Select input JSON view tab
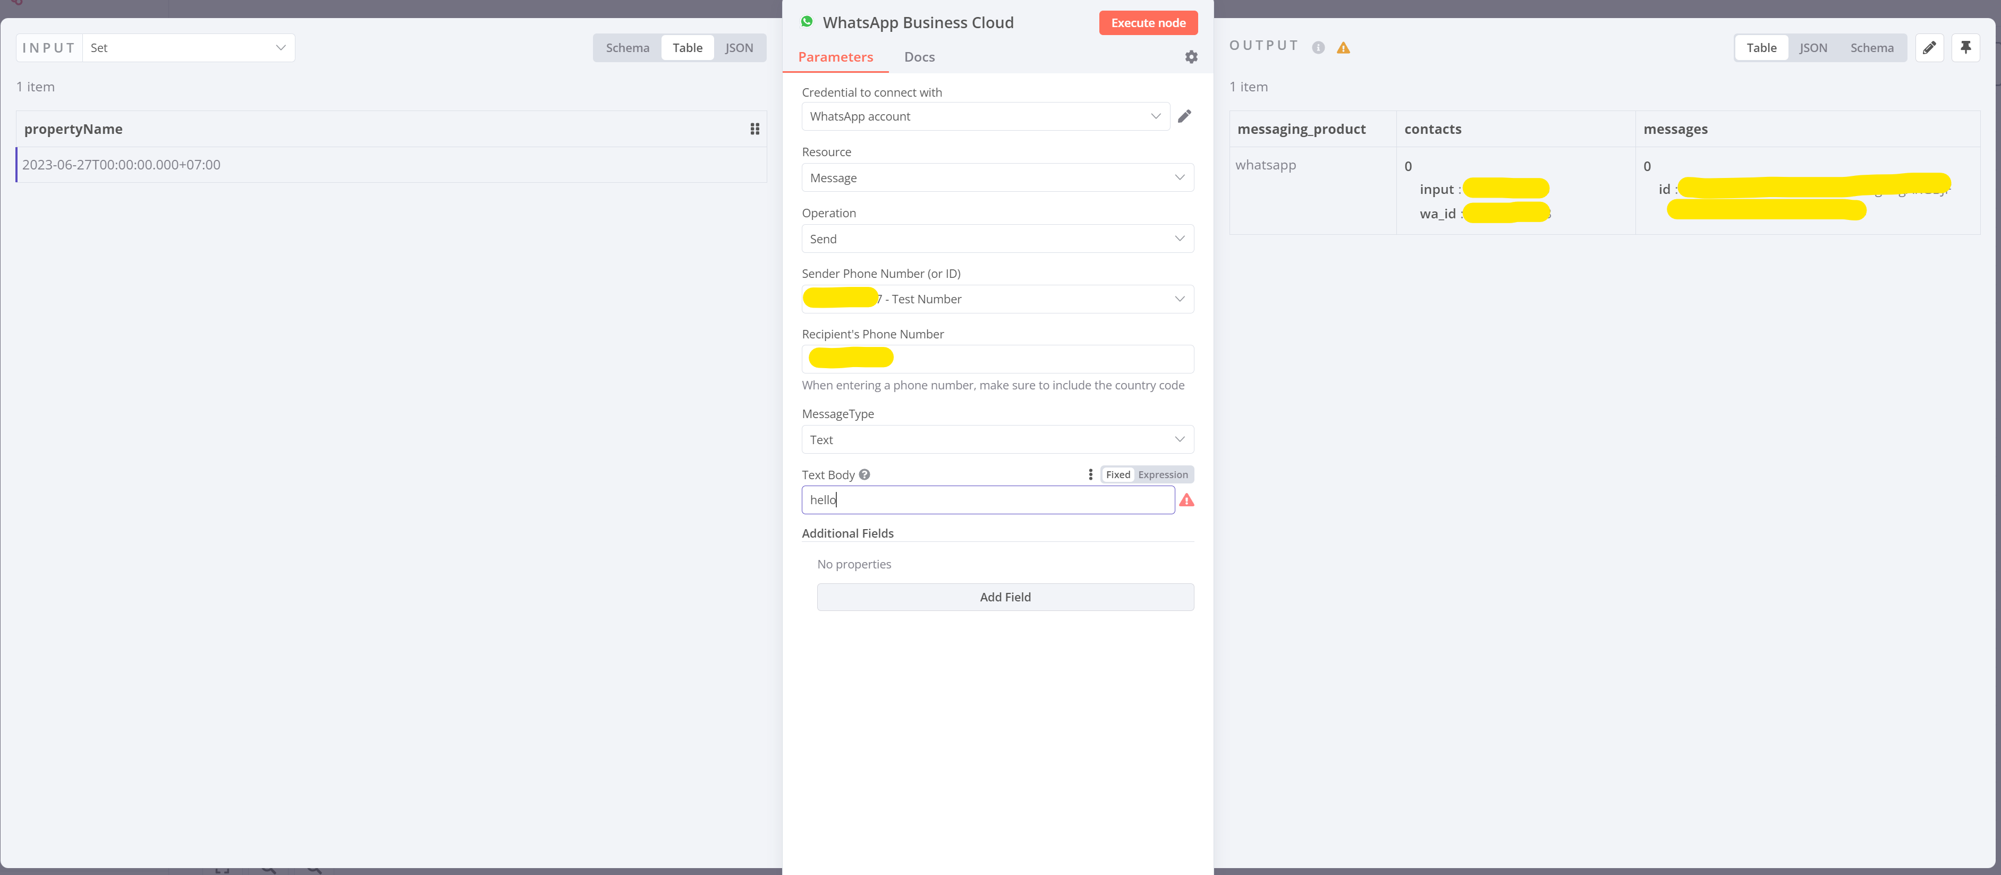Image resolution: width=2001 pixels, height=875 pixels. click(739, 47)
